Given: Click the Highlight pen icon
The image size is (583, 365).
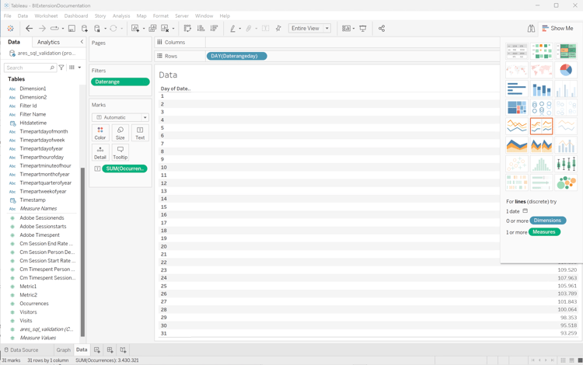Looking at the screenshot, I should coord(232,29).
